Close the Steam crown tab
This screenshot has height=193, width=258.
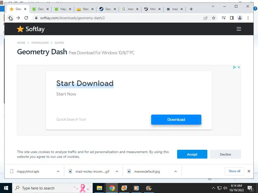(92, 9)
